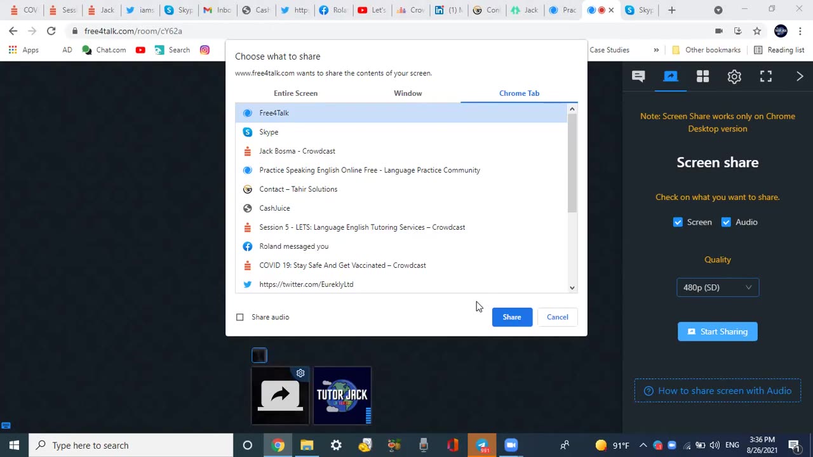This screenshot has width=813, height=457.
Task: Expand hidden bookmarks chevron
Action: [x=656, y=50]
